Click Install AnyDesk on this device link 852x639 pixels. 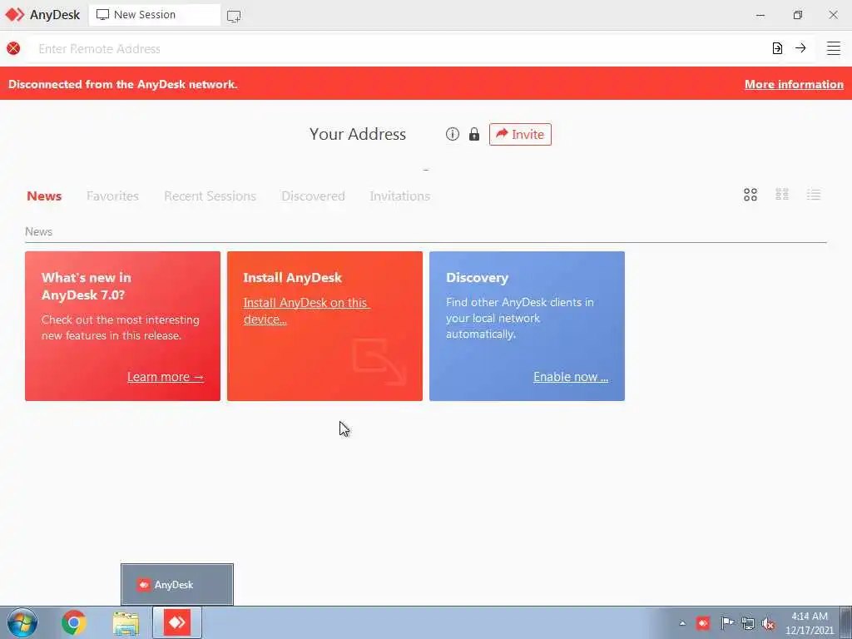306,311
